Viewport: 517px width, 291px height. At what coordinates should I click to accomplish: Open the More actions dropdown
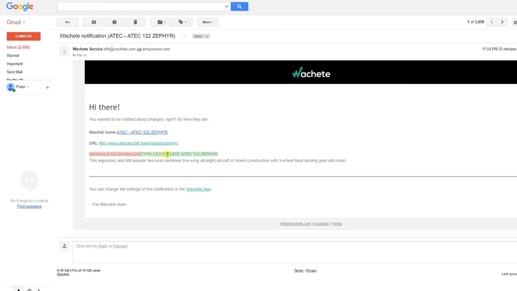(x=208, y=22)
